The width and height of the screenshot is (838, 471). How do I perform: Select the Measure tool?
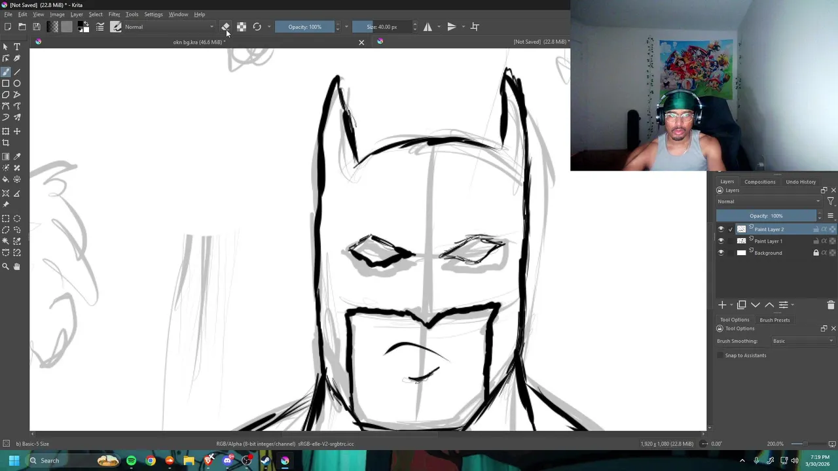click(x=17, y=194)
